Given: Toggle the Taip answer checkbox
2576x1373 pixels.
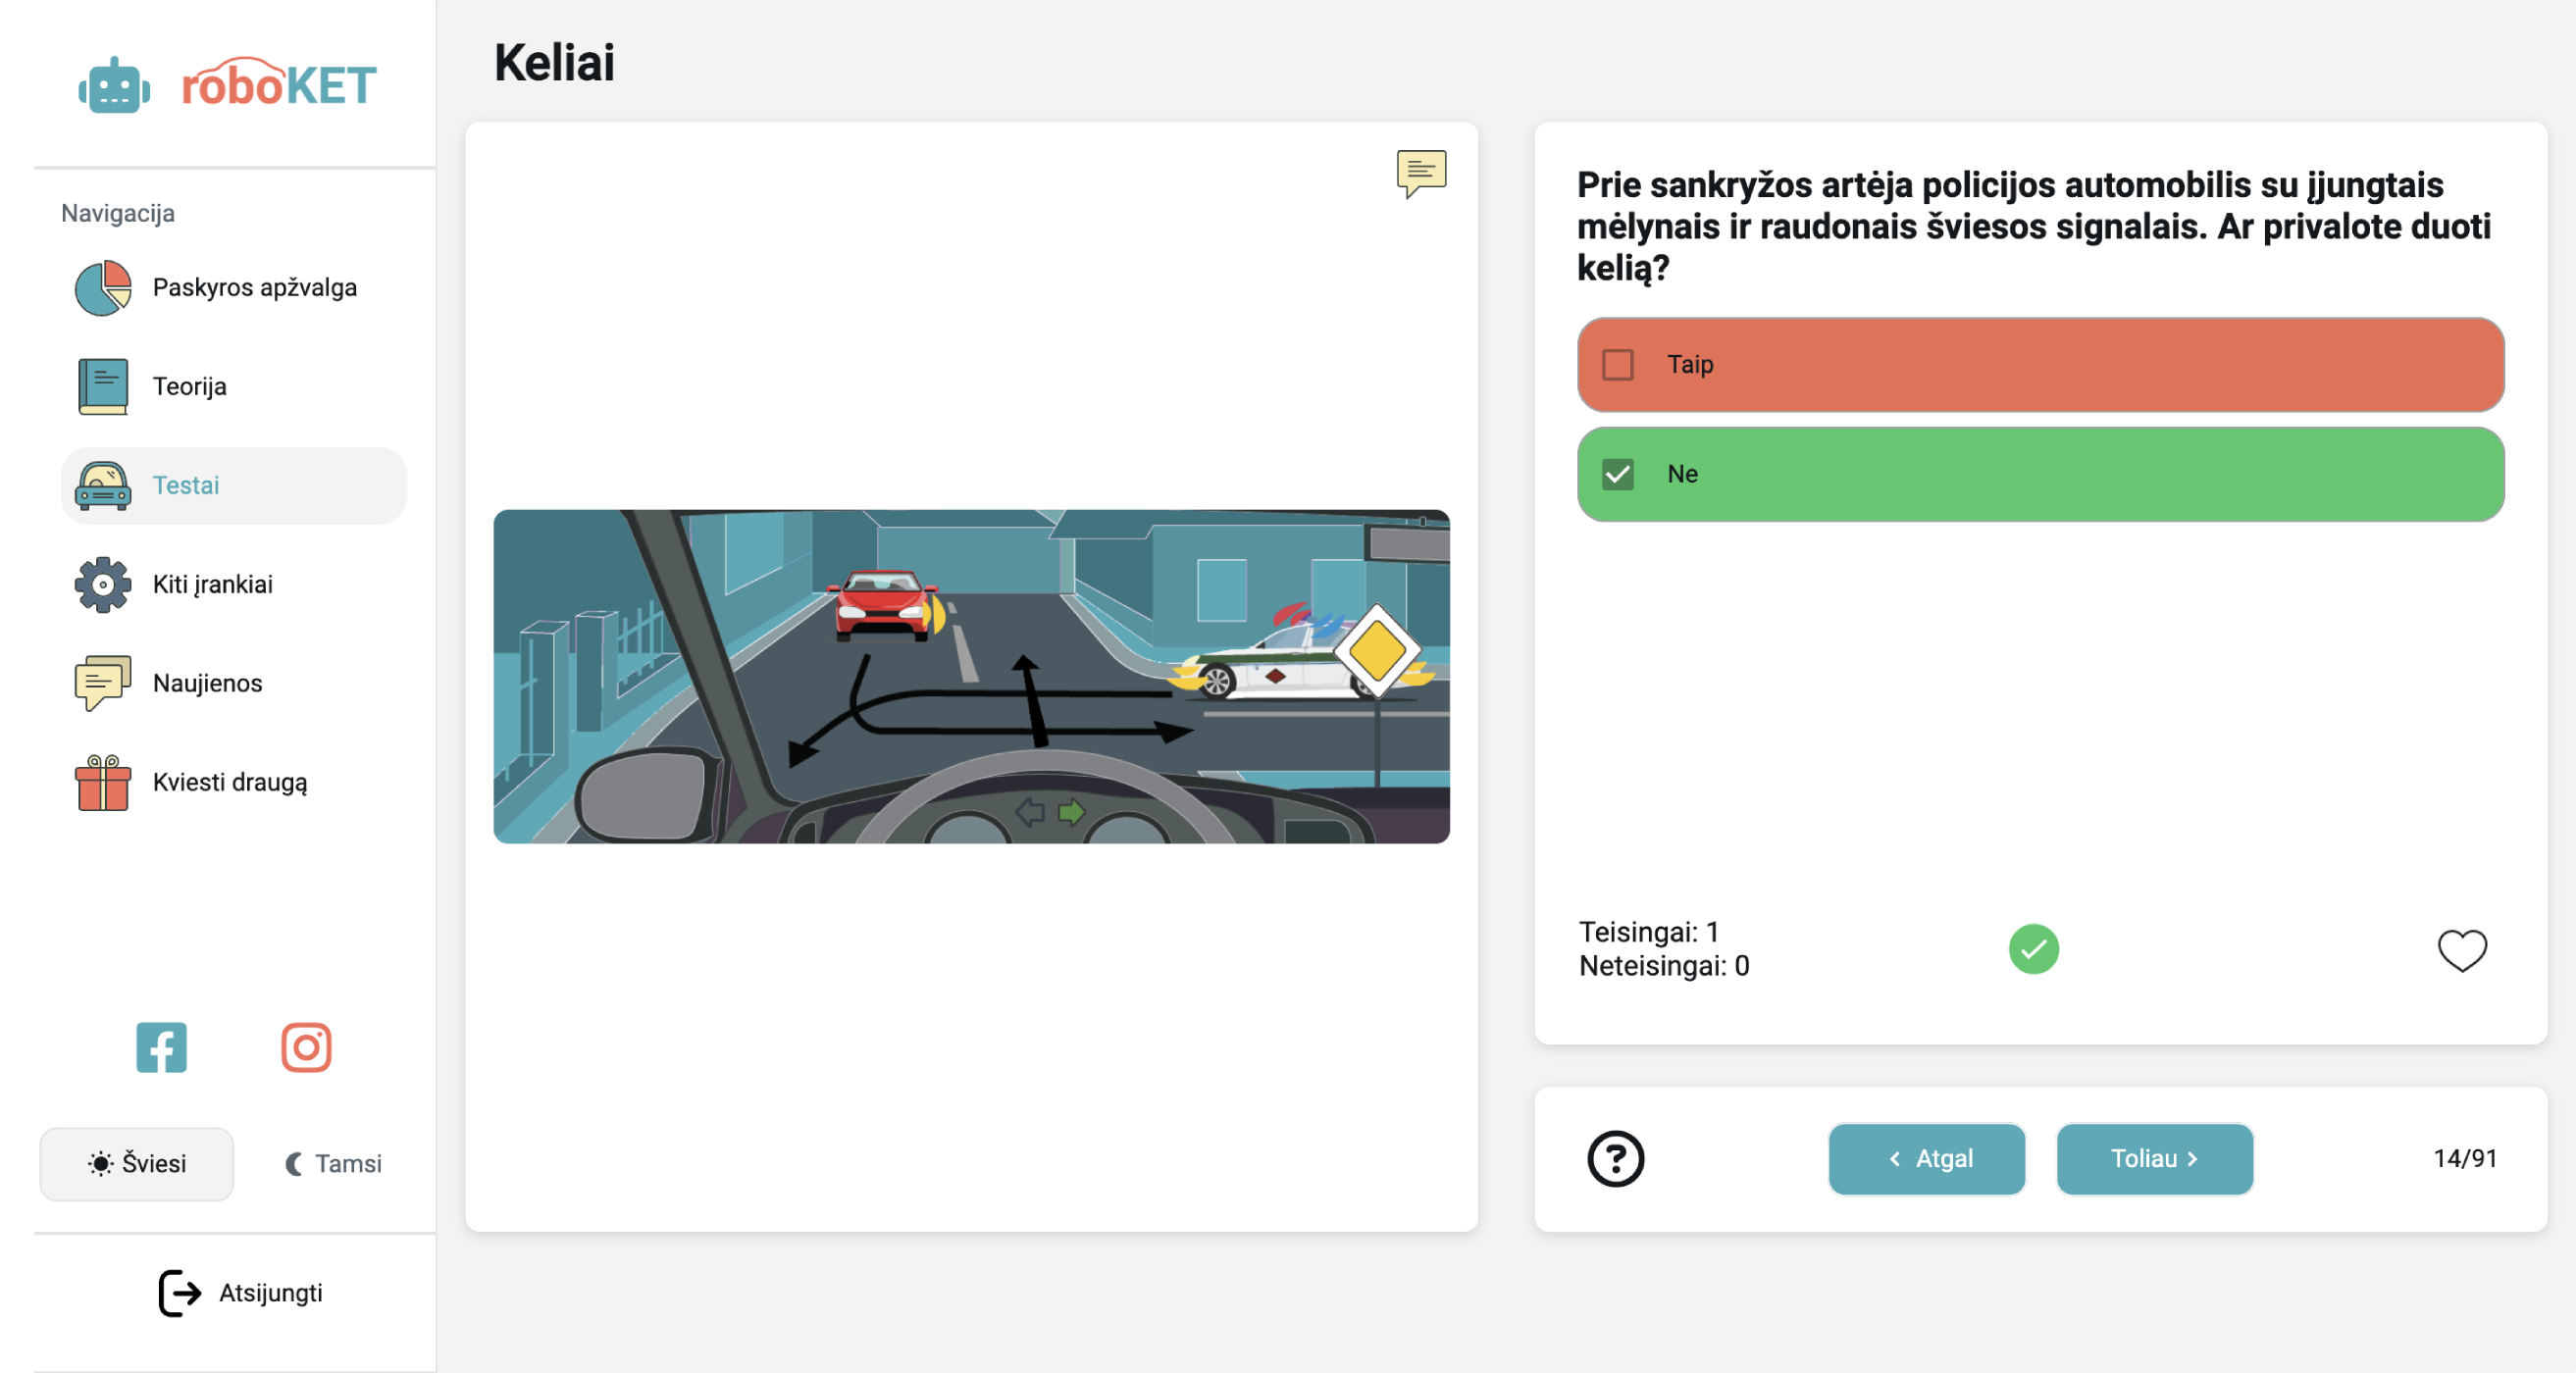Looking at the screenshot, I should coord(1617,363).
